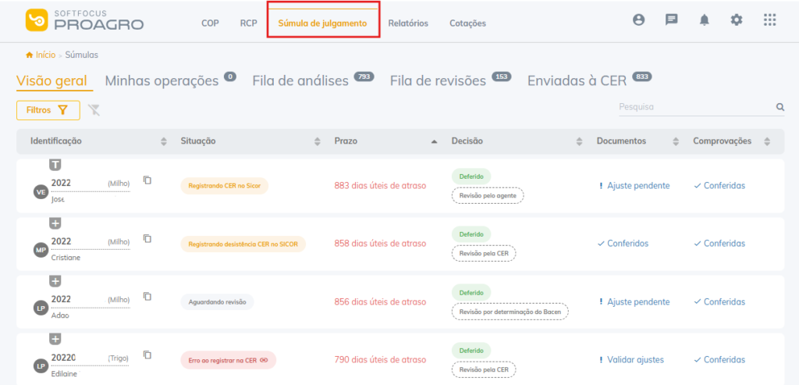799x385 pixels.
Task: Expand the Cristiane row plus icon
Action: coord(55,223)
